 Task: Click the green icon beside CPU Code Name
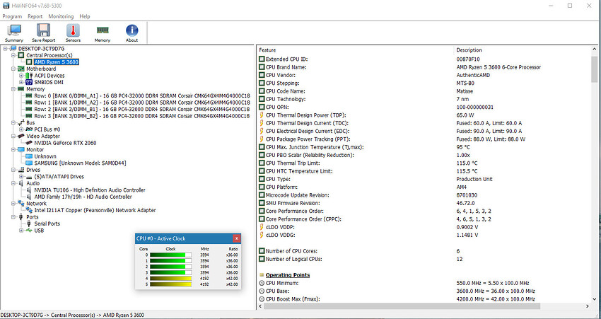(262, 91)
